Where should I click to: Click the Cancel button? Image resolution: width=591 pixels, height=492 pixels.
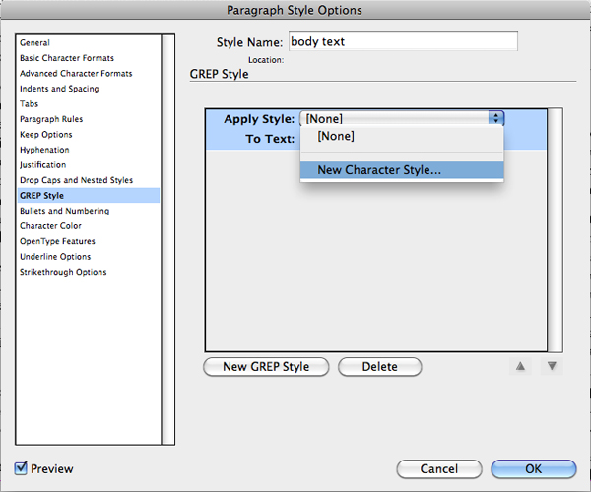(x=439, y=469)
